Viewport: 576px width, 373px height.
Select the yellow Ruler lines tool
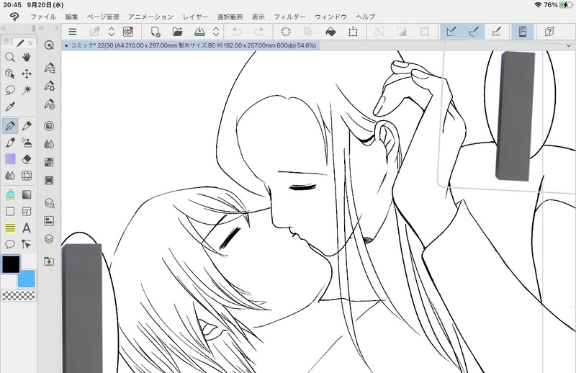click(10, 228)
